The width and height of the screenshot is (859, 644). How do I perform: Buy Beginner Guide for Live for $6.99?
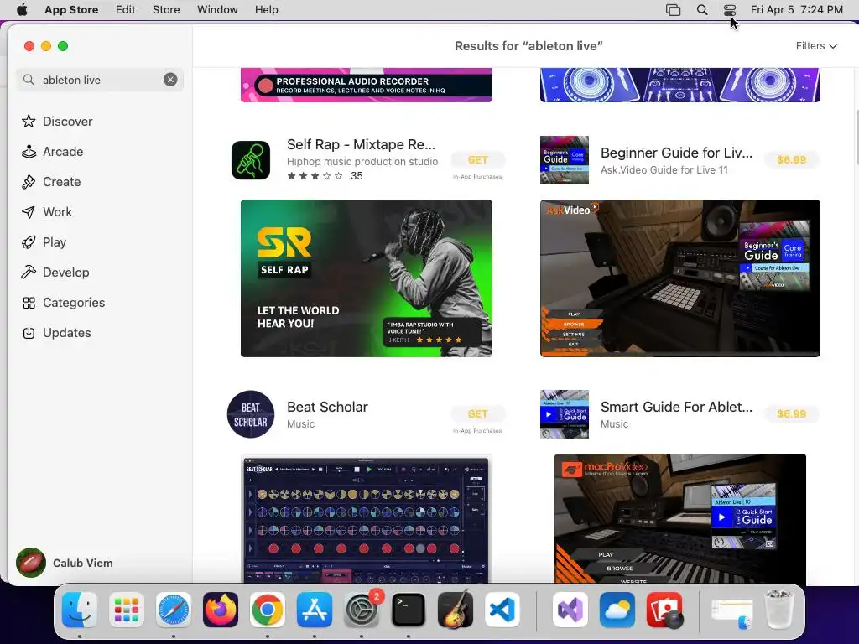(792, 160)
